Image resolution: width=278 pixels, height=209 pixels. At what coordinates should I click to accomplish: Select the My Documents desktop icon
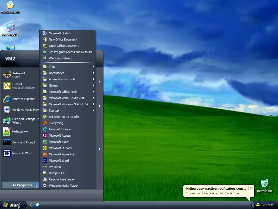(x=11, y=7)
